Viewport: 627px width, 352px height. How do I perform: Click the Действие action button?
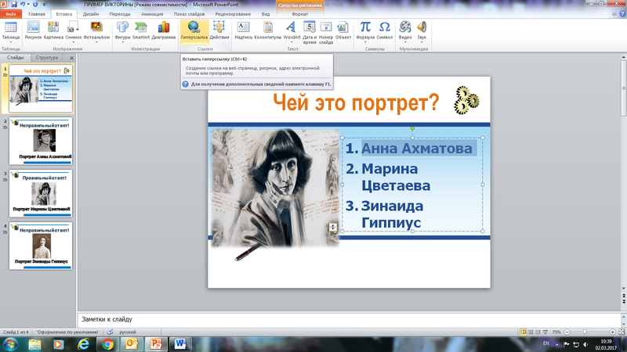219,31
